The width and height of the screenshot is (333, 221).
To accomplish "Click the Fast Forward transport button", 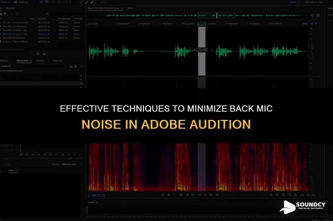I will point(193,195).
